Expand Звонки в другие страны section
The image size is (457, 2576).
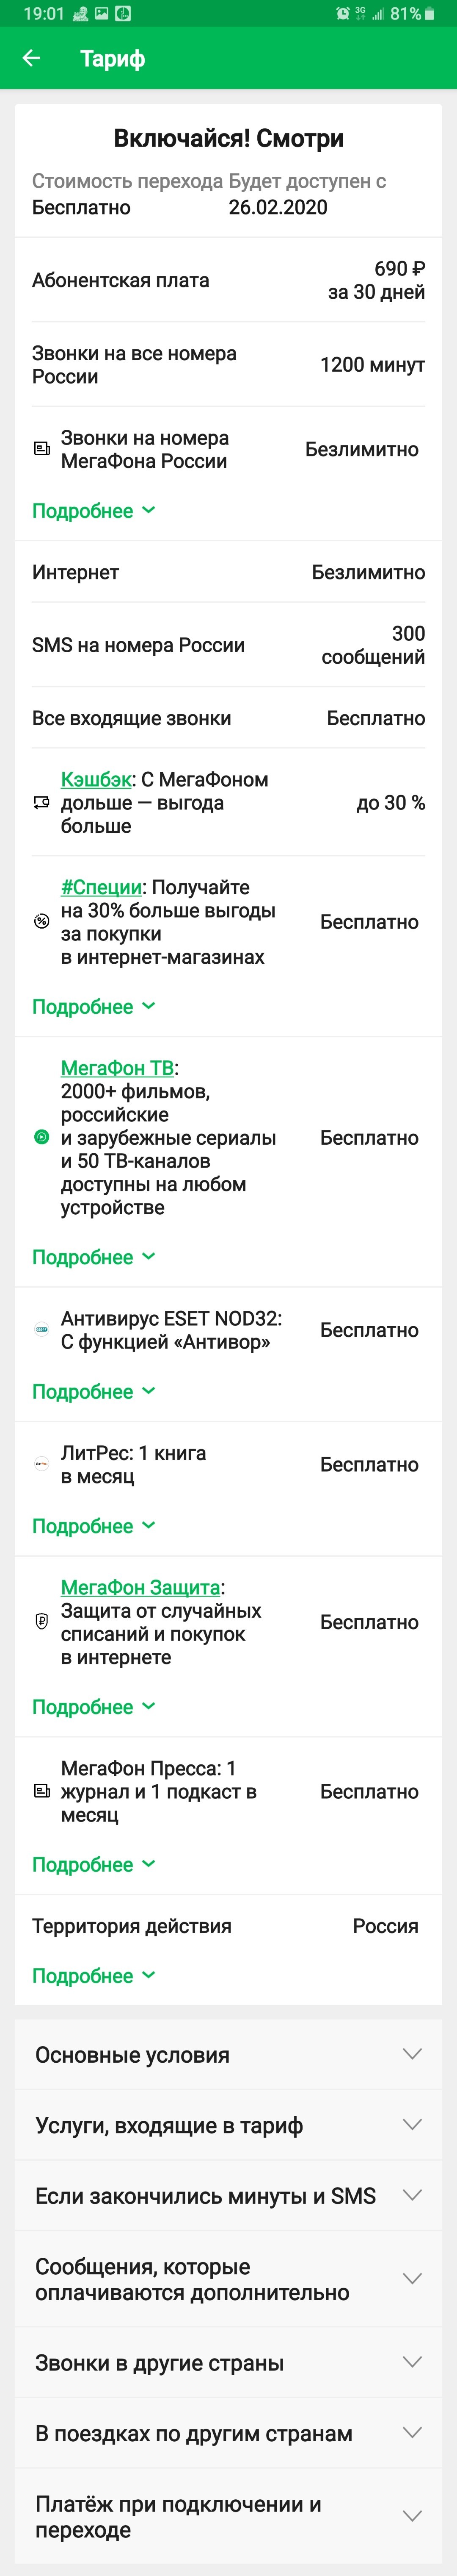click(228, 2363)
